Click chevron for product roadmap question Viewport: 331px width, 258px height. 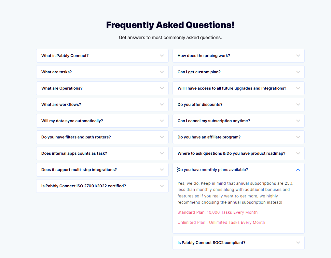(298, 153)
